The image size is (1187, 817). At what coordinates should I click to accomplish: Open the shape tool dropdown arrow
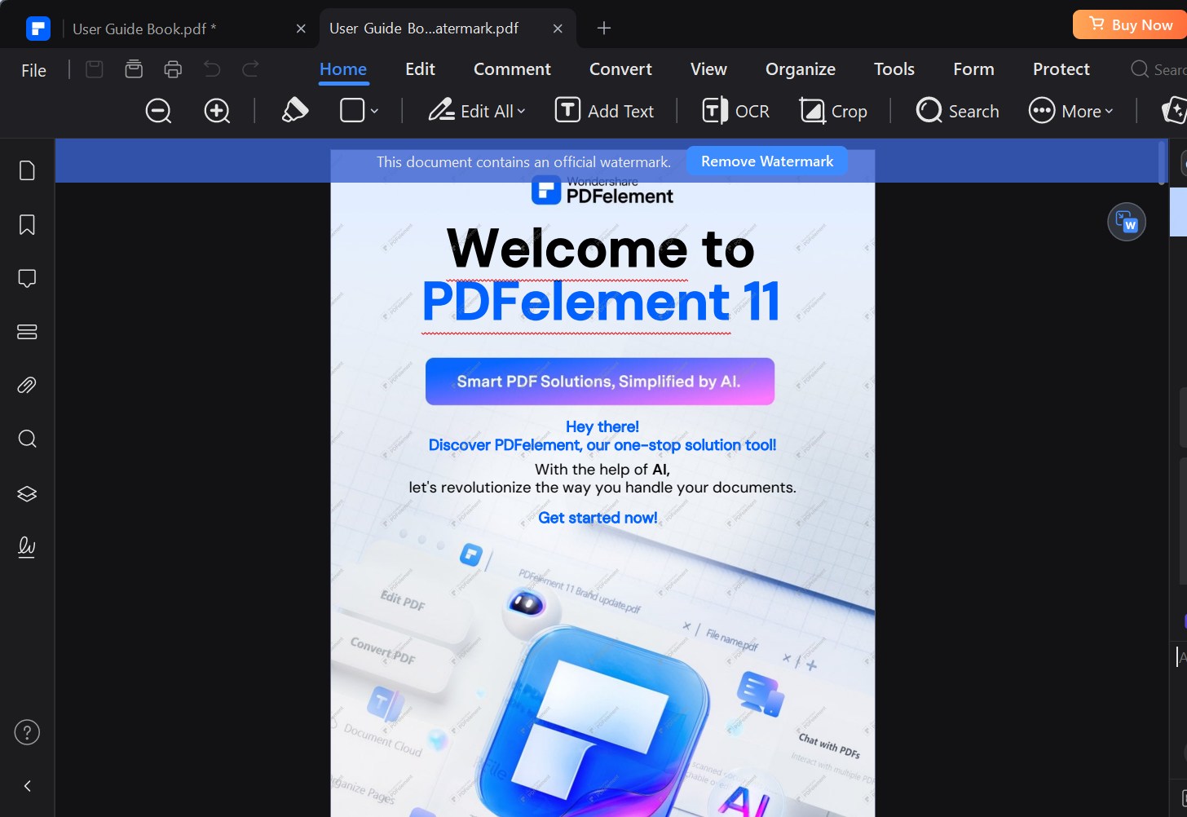click(x=374, y=111)
